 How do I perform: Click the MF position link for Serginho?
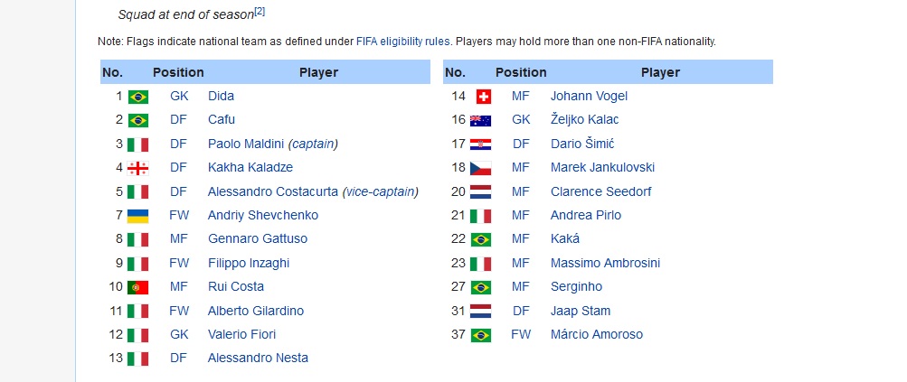pyautogui.click(x=521, y=286)
